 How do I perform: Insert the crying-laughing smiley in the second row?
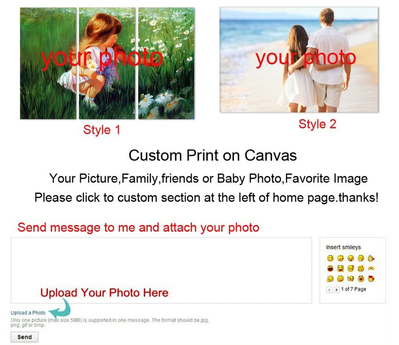(x=341, y=268)
